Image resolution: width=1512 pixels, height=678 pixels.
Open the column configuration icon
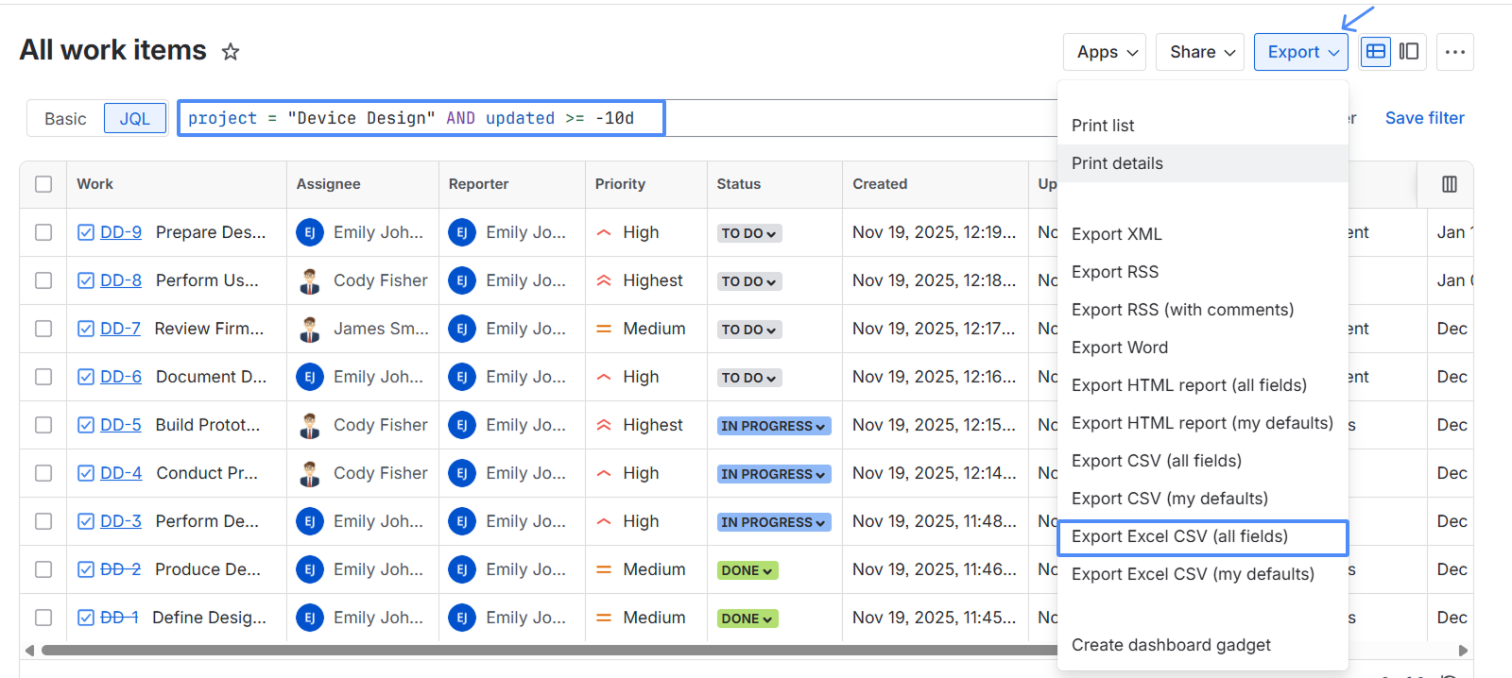1450,184
